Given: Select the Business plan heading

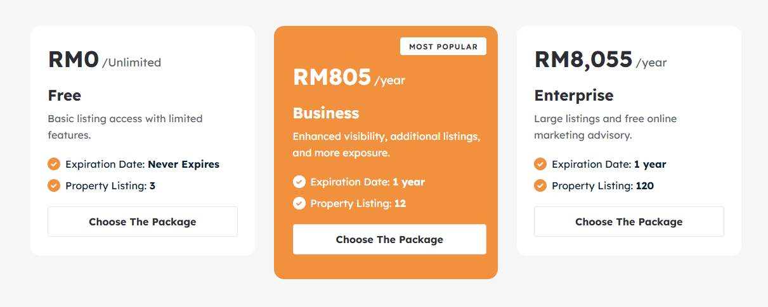Looking at the screenshot, I should coord(326,113).
